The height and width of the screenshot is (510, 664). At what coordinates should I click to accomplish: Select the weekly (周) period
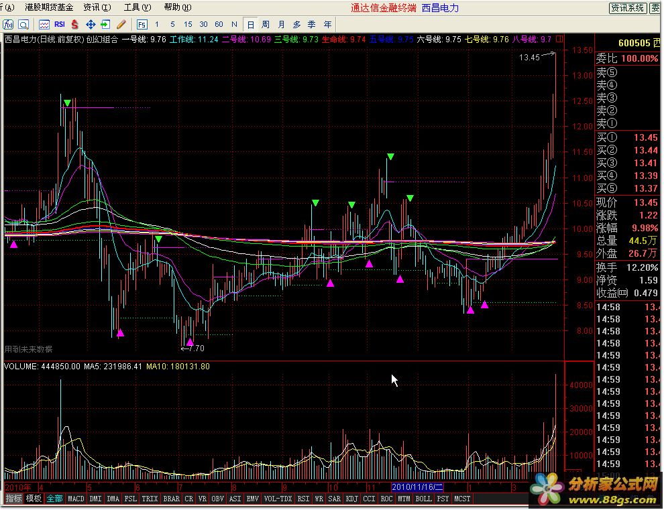[266, 25]
